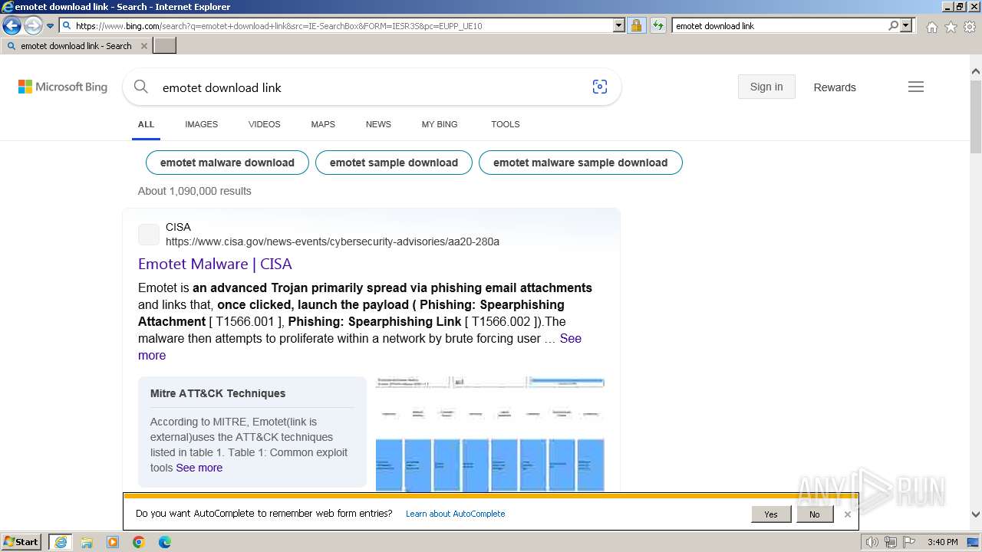Open the search provider dropdown arrow
Viewport: 982px width, 552px height.
(x=906, y=26)
